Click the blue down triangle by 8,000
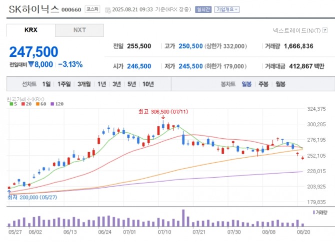 [30, 64]
